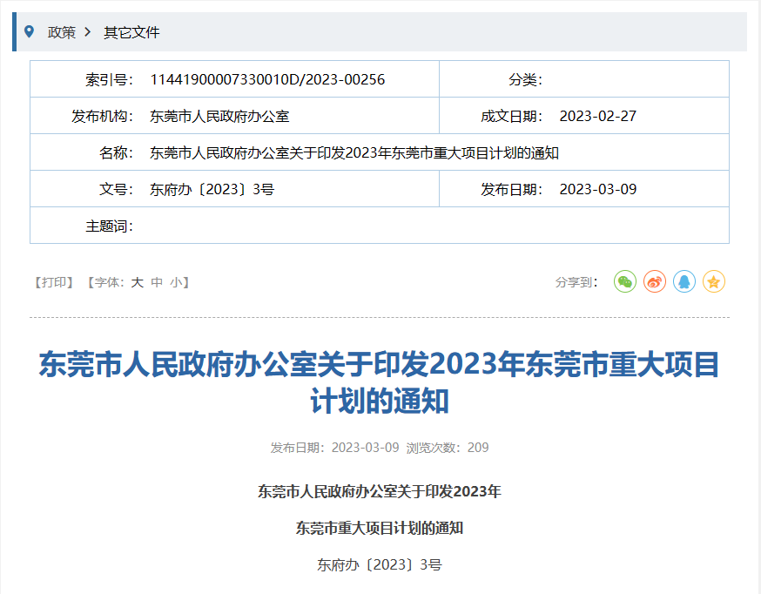Set font size to 中 (medium)
The height and width of the screenshot is (594, 761).
[157, 282]
